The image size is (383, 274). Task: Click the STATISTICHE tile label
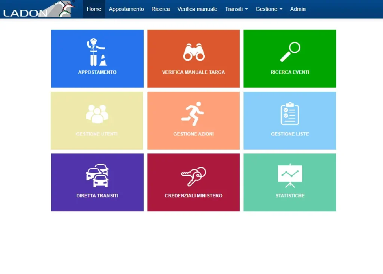(x=290, y=196)
